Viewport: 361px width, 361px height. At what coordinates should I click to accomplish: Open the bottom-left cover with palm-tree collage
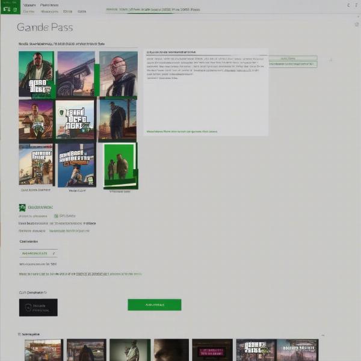pyautogui.click(x=35, y=164)
